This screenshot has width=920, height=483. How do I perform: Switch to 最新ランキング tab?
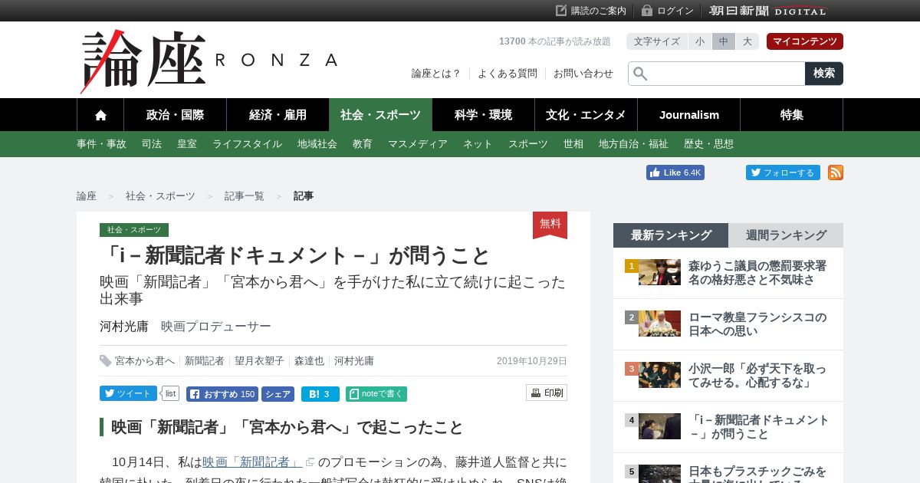click(671, 235)
